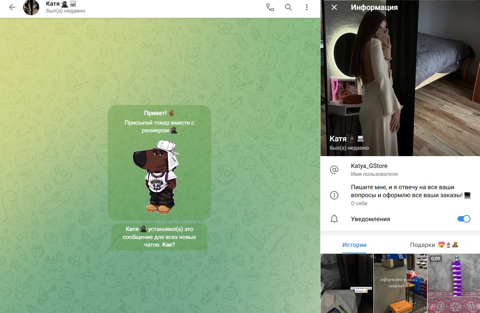Click the @ username icon
Image resolution: width=480 pixels, height=313 pixels.
click(334, 170)
